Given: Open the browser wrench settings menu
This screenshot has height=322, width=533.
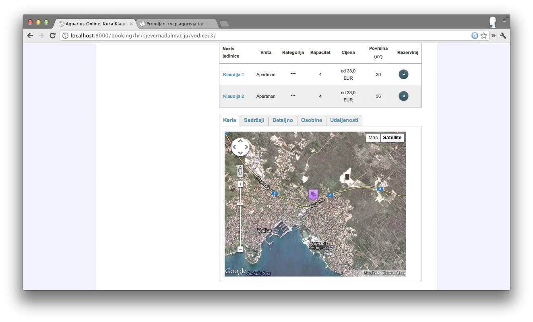Looking at the screenshot, I should click(x=503, y=36).
